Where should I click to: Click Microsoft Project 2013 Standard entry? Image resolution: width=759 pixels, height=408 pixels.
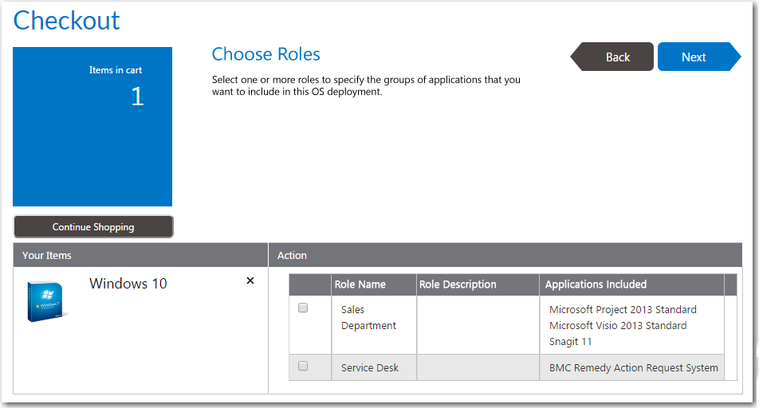[623, 309]
